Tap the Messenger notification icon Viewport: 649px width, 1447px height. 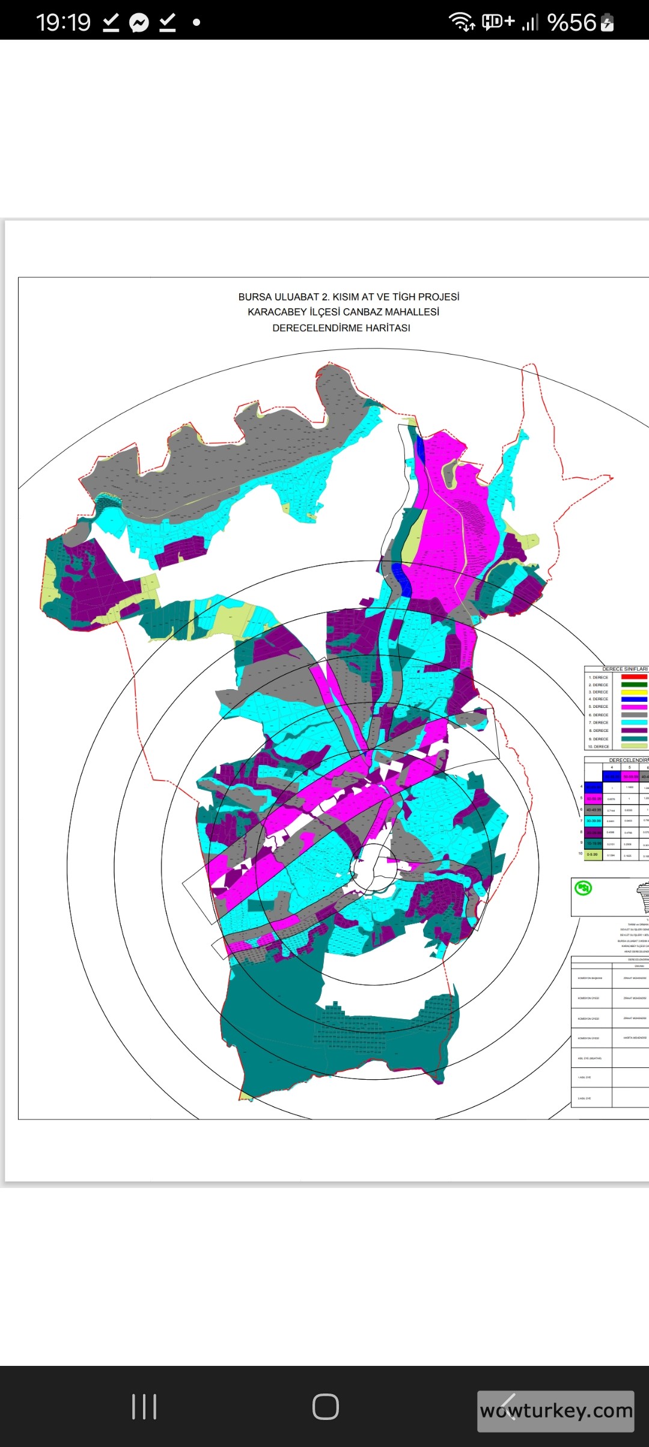(139, 23)
